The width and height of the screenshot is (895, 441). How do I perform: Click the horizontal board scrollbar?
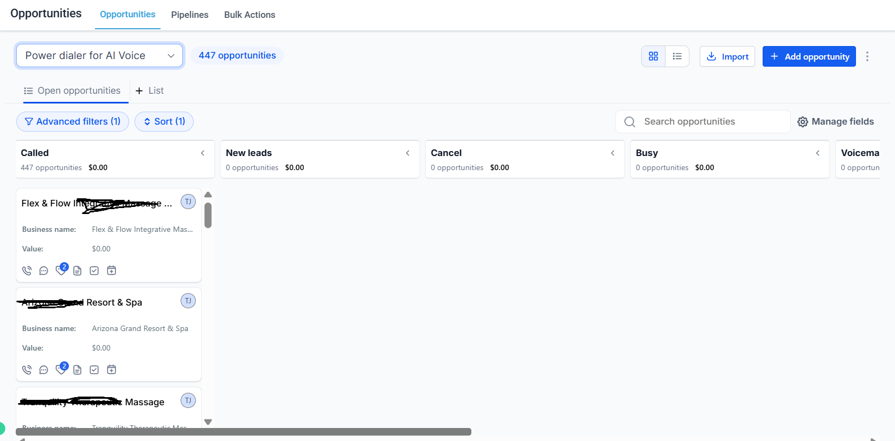[244, 432]
